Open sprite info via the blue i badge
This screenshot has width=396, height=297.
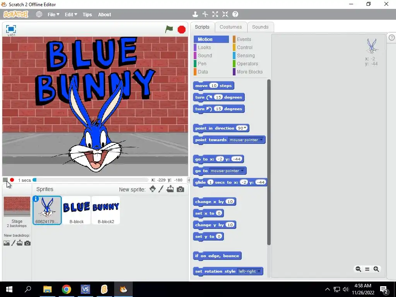coord(36,199)
